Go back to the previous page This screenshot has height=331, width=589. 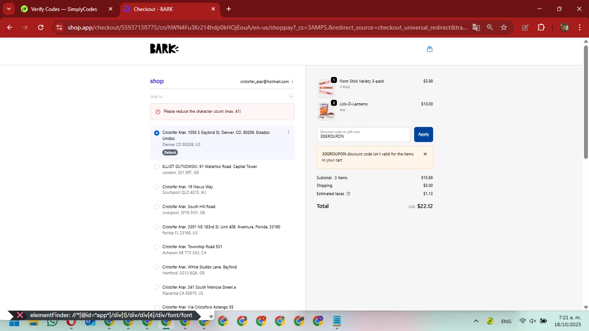[10, 27]
